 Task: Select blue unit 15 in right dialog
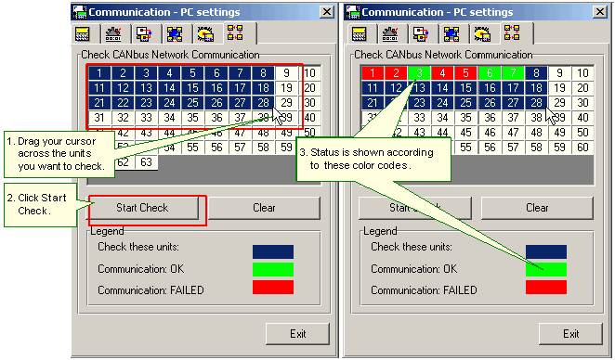tap(465, 88)
